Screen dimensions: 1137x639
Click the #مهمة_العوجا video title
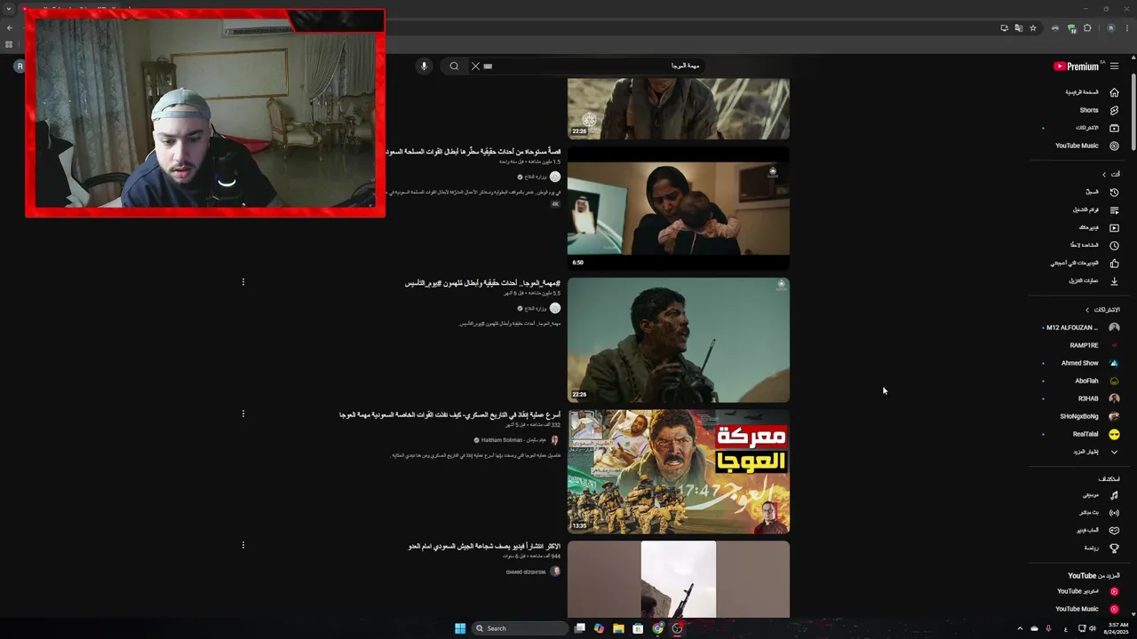[483, 283]
